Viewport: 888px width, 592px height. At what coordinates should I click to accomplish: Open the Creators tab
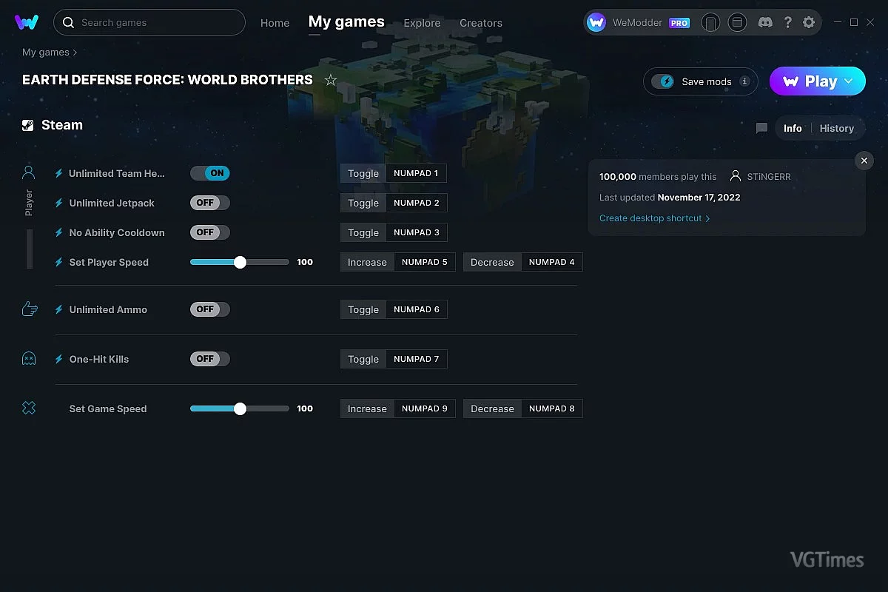click(481, 23)
